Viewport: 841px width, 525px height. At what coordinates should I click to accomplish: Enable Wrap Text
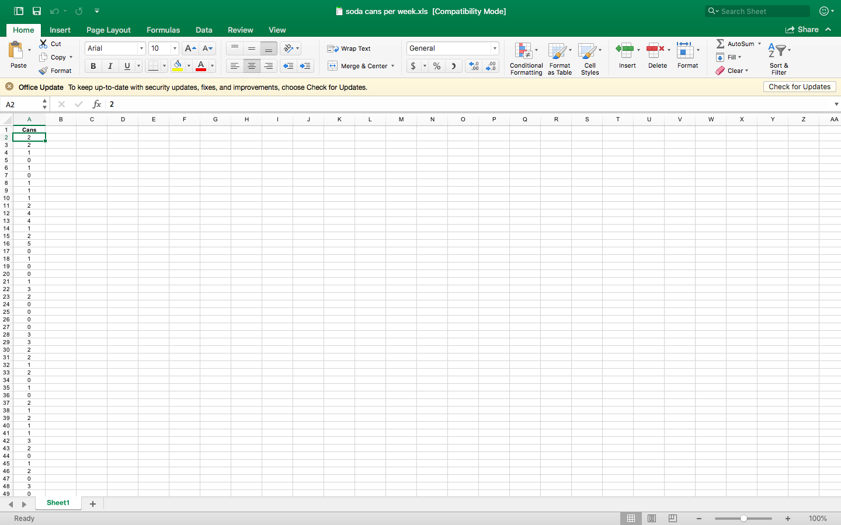349,48
